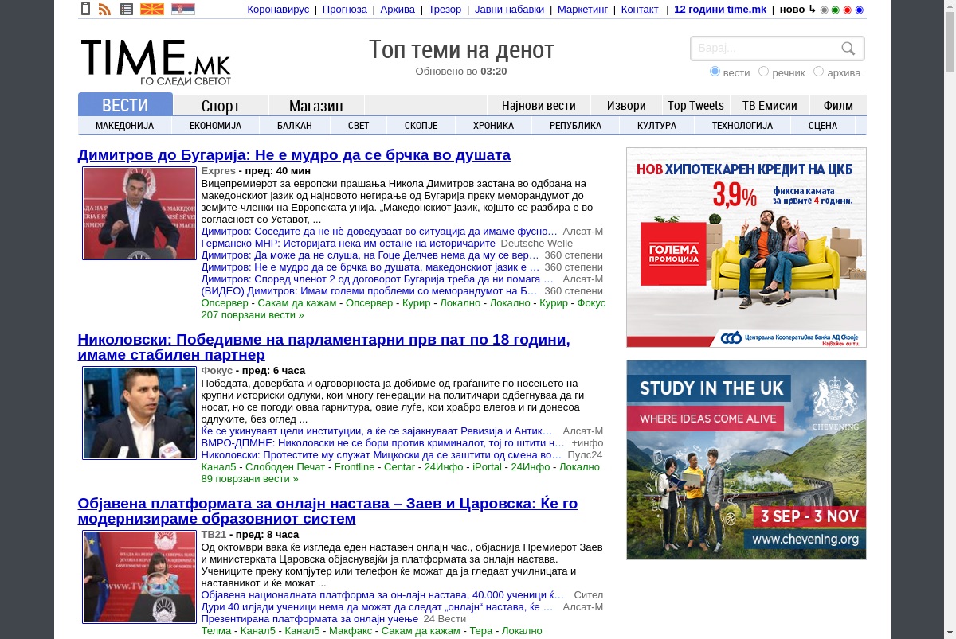Open '207 поврзани вести »' link
Screen dimensions: 956x639
point(253,315)
